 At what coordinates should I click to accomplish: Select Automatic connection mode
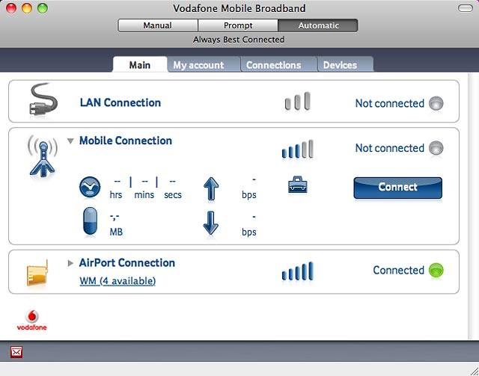point(318,25)
